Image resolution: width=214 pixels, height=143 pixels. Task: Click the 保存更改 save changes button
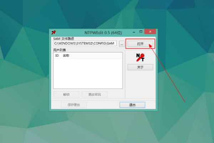pyautogui.click(x=74, y=105)
